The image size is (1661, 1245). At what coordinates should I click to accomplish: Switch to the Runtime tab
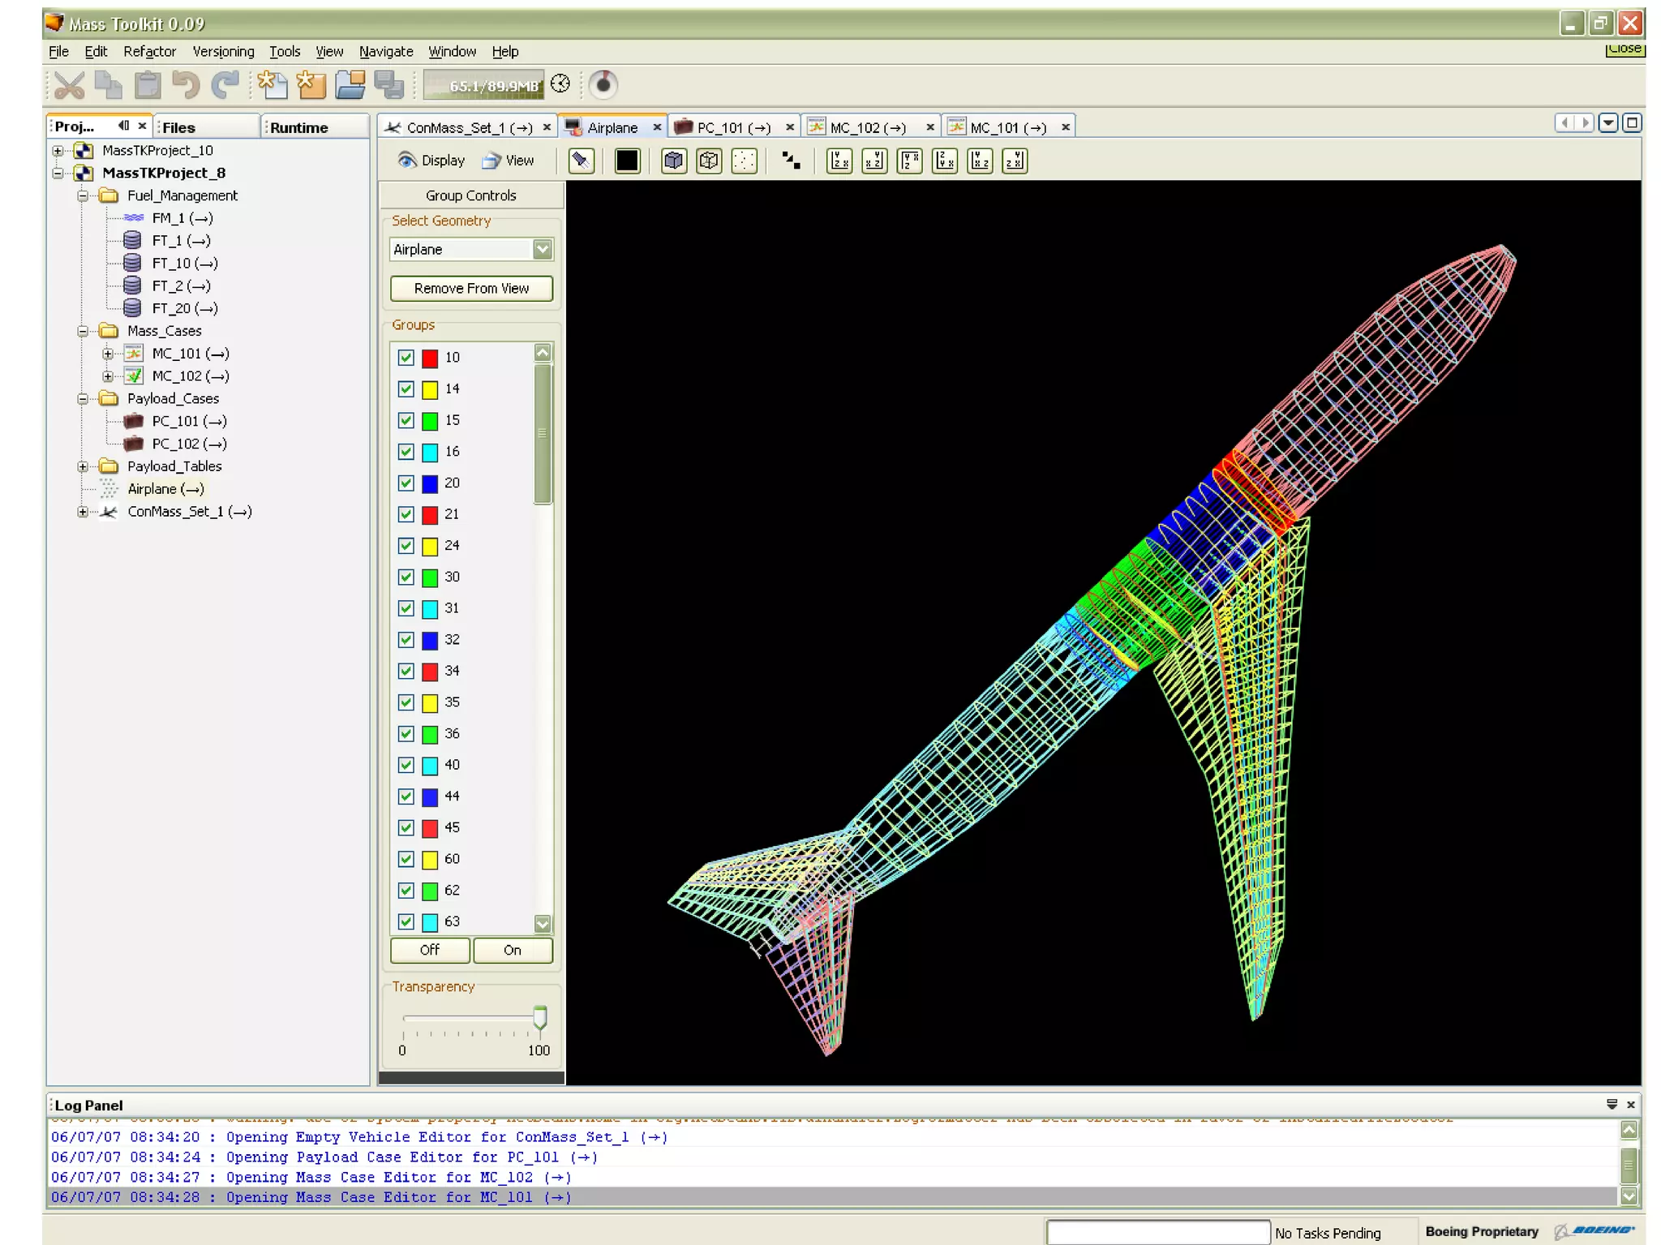point(315,127)
